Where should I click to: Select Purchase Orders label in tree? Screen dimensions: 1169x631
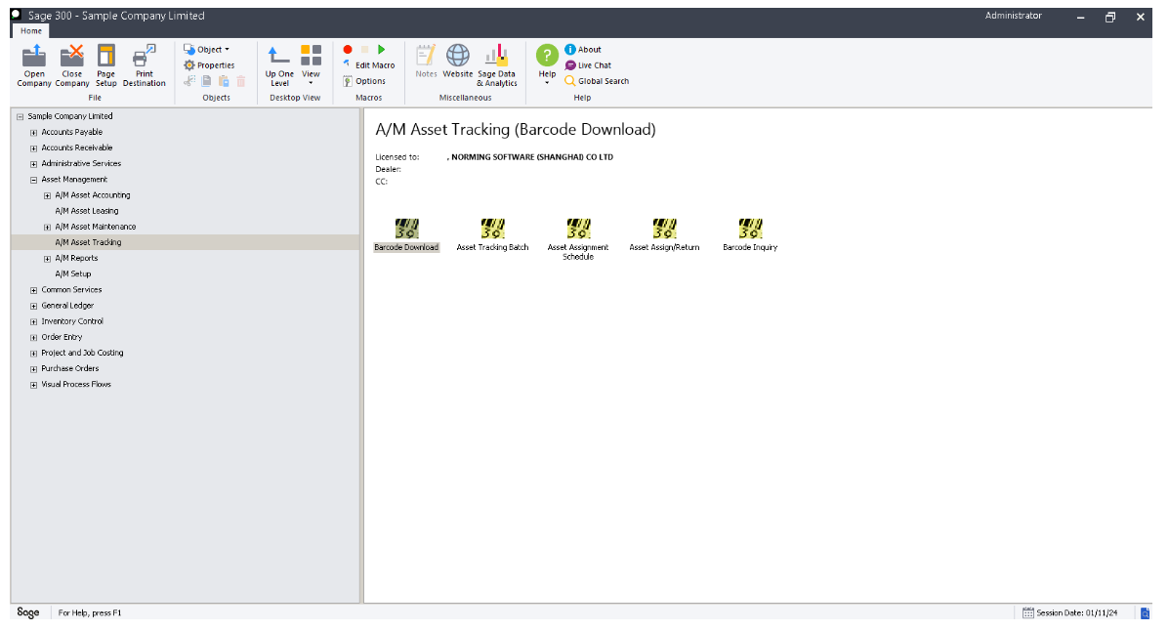pyautogui.click(x=70, y=368)
